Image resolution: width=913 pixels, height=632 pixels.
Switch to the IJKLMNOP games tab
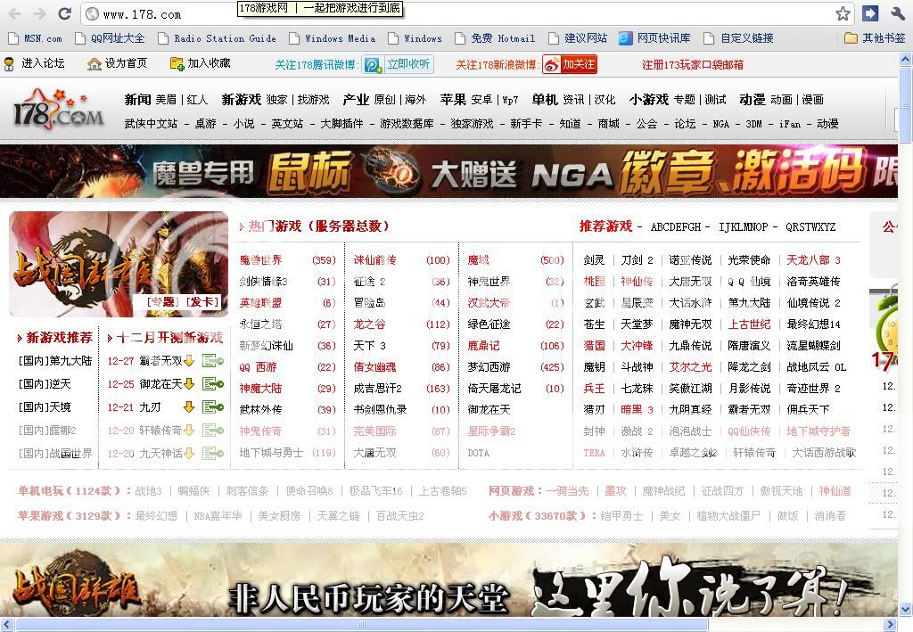pyautogui.click(x=744, y=227)
